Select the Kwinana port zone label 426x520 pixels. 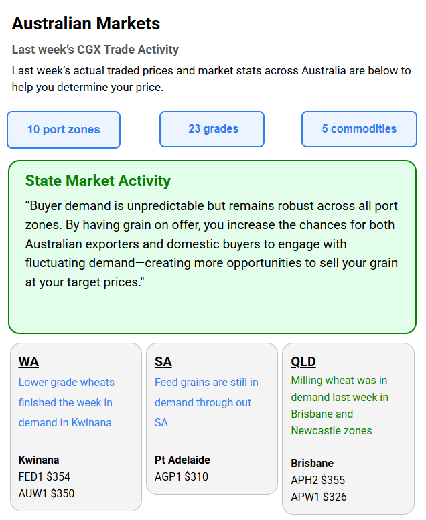click(x=39, y=460)
